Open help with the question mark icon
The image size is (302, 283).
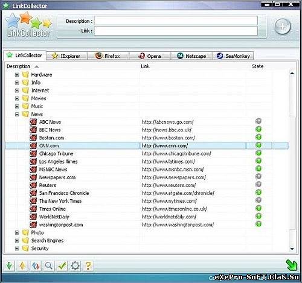coord(88,266)
